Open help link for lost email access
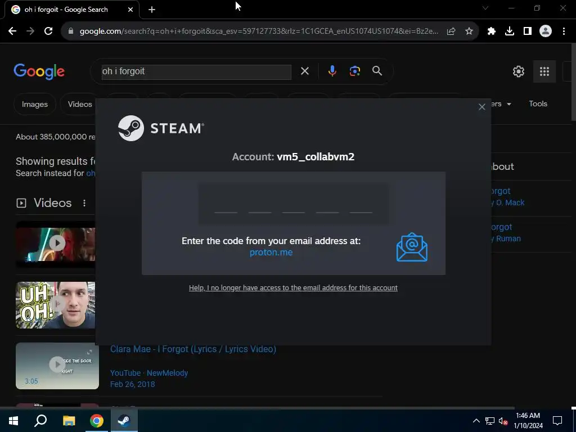The width and height of the screenshot is (576, 432). pos(293,287)
